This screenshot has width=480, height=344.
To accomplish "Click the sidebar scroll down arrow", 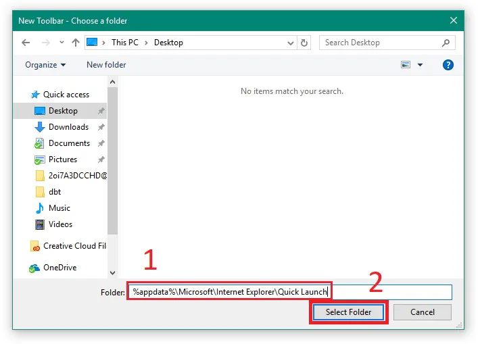I will tap(112, 272).
